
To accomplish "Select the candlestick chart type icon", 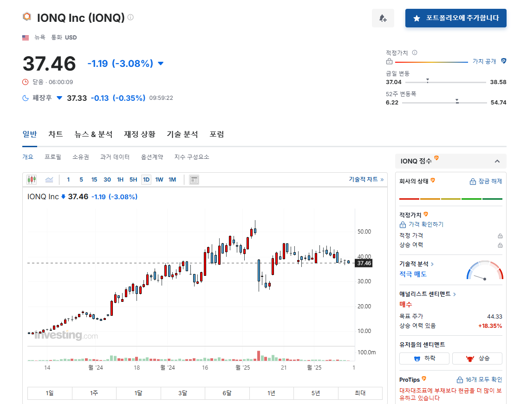I will [32, 179].
